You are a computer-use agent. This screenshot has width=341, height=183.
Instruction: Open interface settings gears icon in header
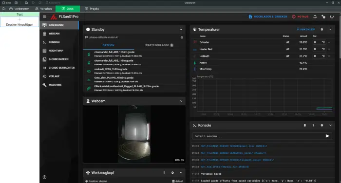323,17
